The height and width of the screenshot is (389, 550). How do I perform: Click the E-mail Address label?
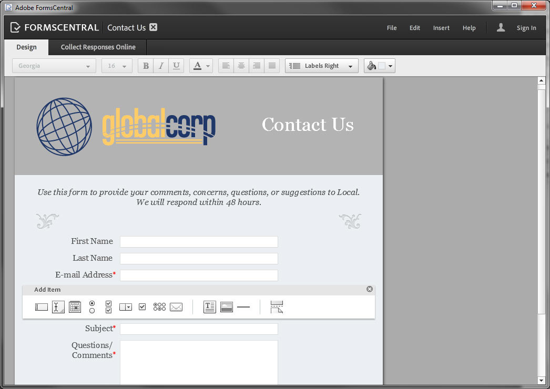tap(84, 274)
